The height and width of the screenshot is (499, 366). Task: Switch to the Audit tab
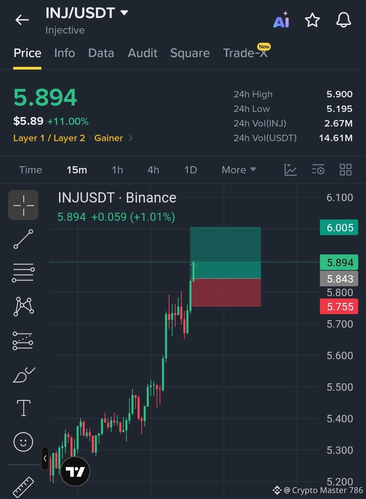[x=142, y=53]
